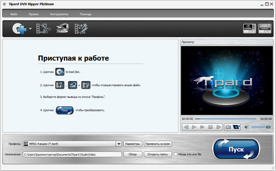Open the video Effect tool with magic wand
276x171 pixels.
pyautogui.click(x=81, y=28)
